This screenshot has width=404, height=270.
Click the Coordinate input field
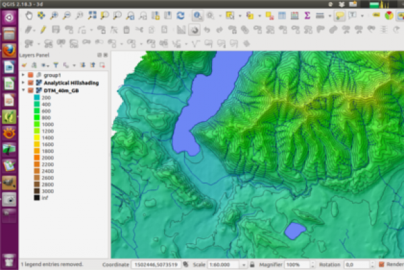point(155,265)
